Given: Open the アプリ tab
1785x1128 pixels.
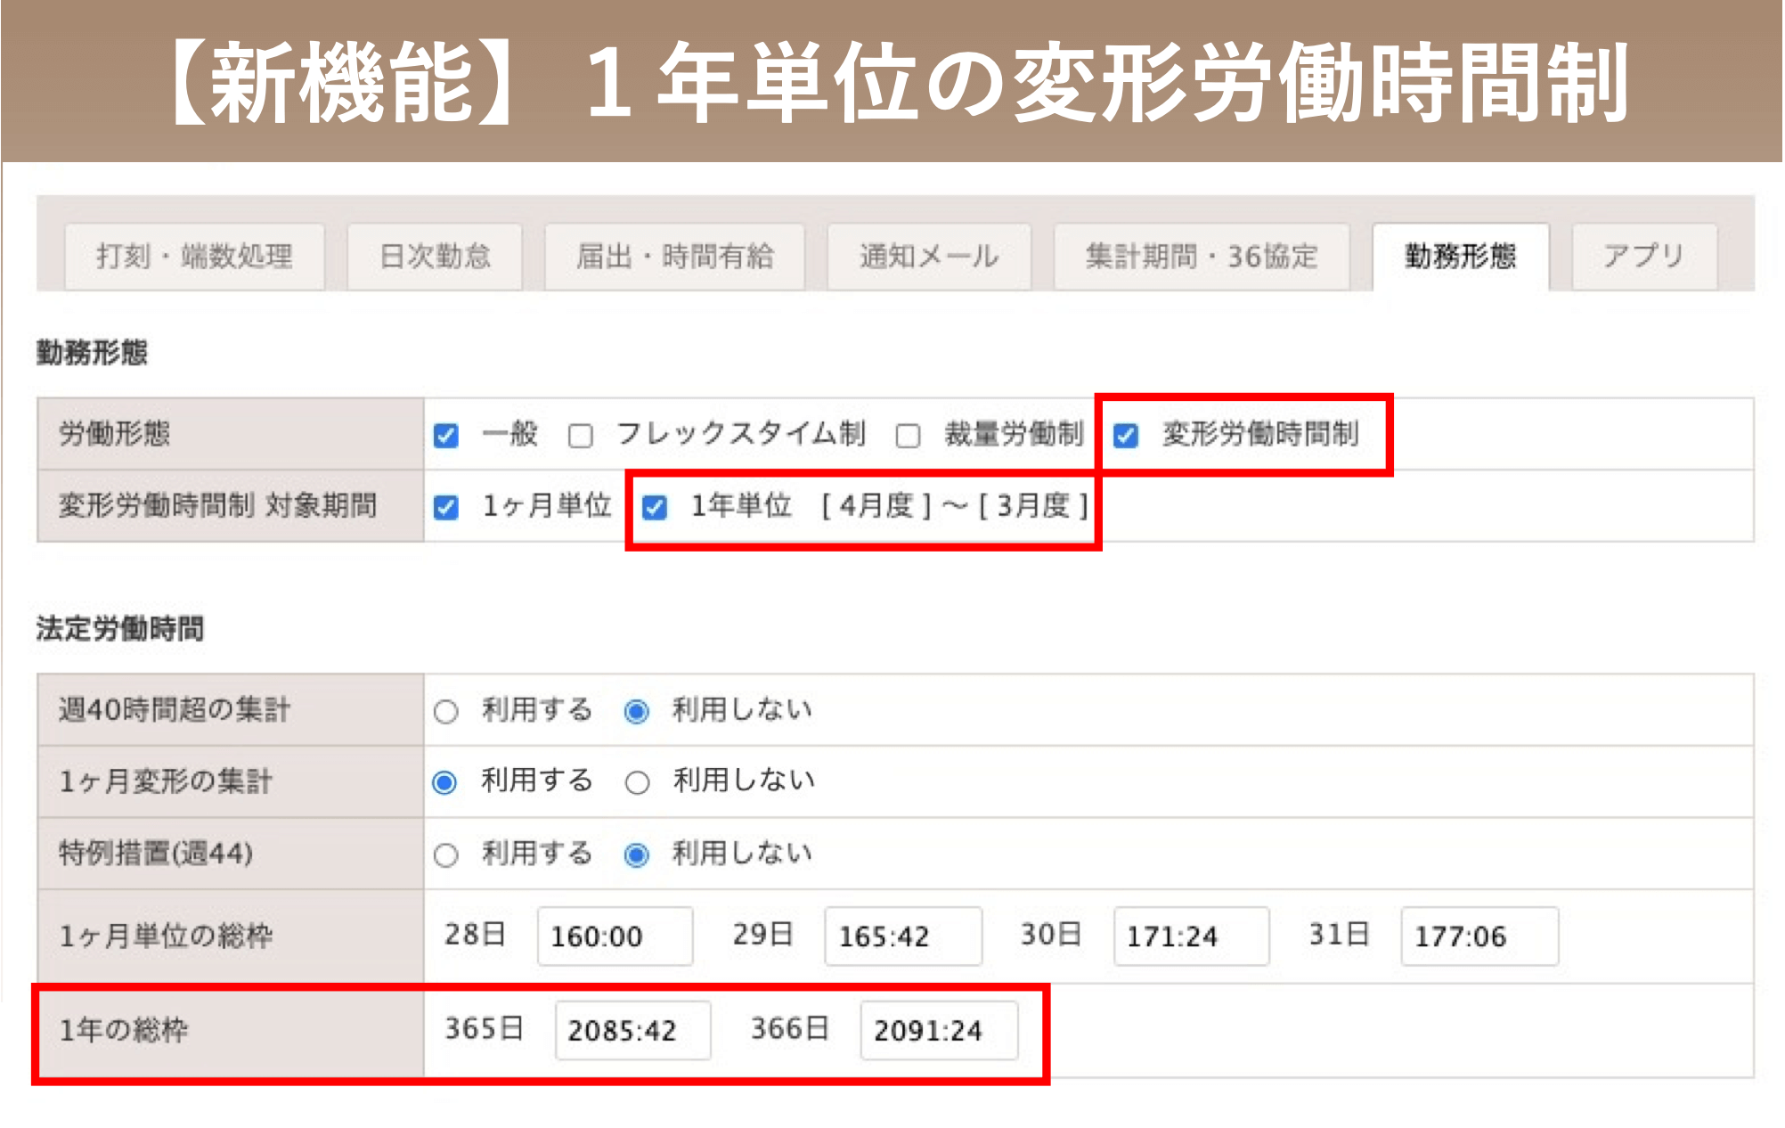Looking at the screenshot, I should (1644, 257).
